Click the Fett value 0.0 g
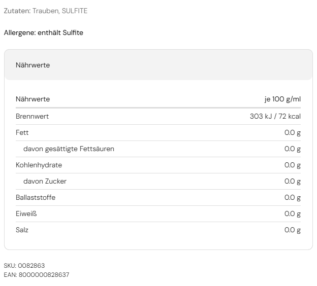317x286 pixels. [293, 132]
